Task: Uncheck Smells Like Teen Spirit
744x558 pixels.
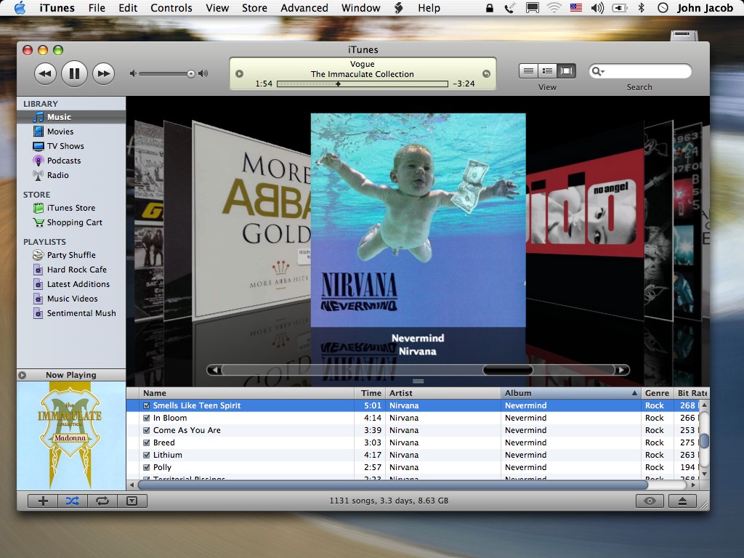Action: 147,405
